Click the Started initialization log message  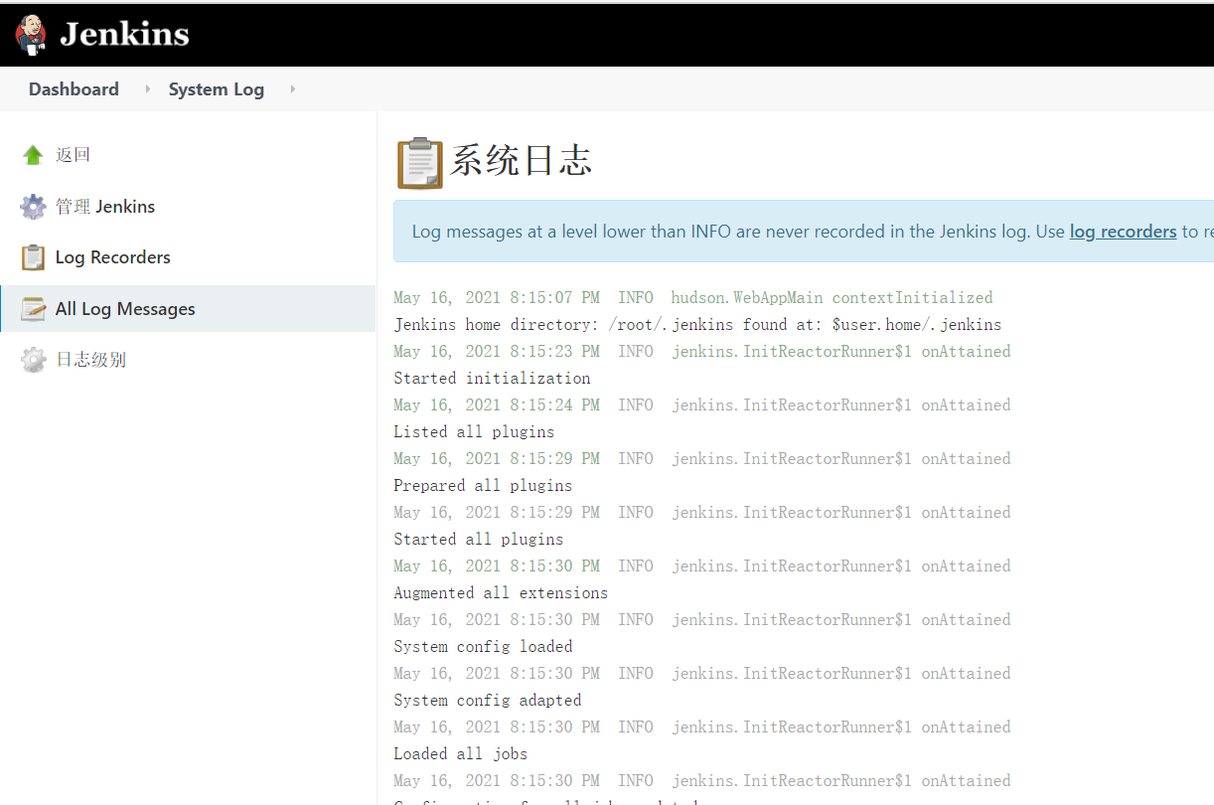pos(492,379)
